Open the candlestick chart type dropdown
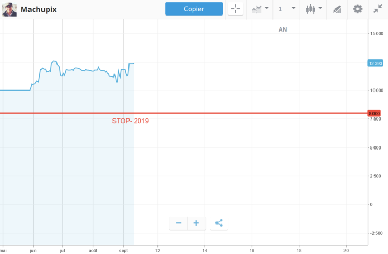This screenshot has width=388, height=254. tap(314, 9)
